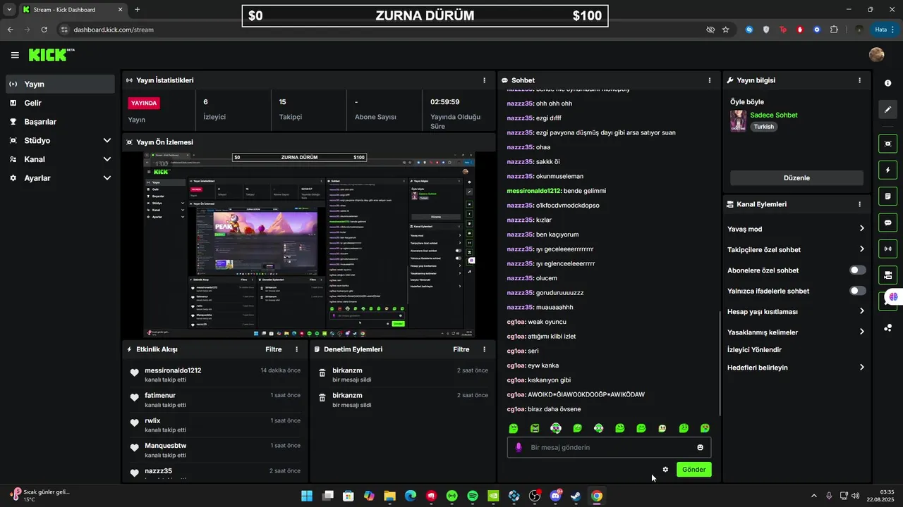Open Sohbet panel three-dot menu

pos(709,80)
